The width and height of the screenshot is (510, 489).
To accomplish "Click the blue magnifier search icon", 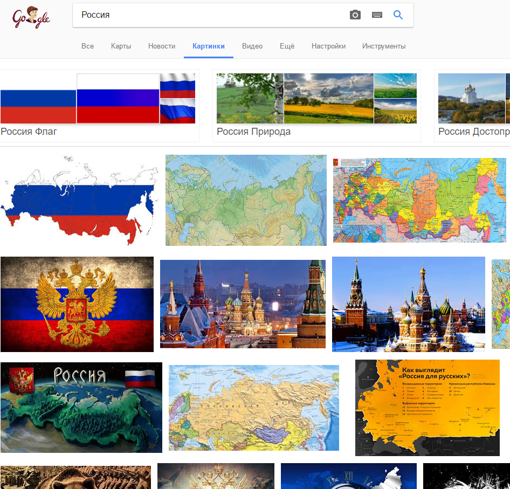I will pos(398,15).
